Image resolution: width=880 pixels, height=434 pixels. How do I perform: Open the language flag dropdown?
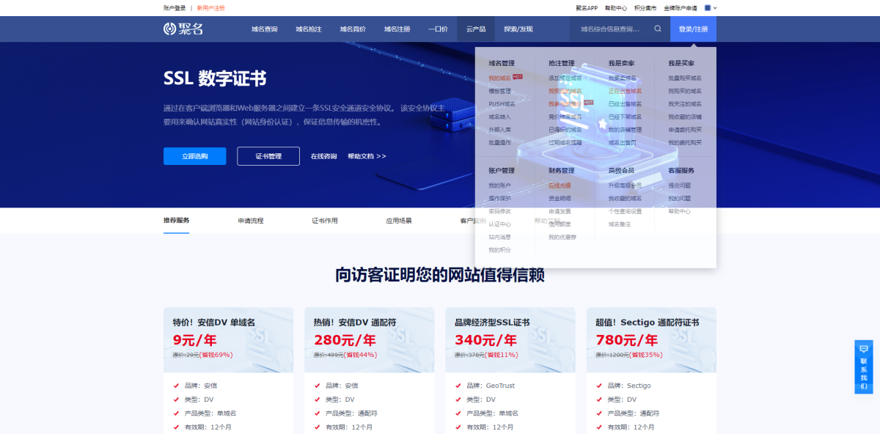[x=710, y=8]
